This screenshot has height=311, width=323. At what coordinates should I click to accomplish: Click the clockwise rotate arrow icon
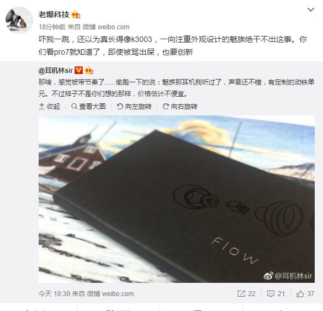[x=166, y=107]
